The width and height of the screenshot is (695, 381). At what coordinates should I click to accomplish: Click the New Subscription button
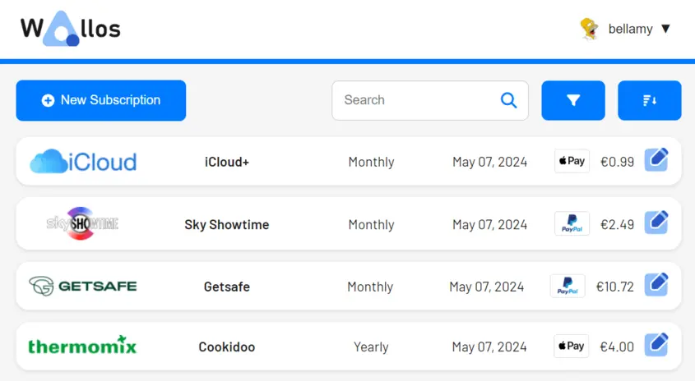pyautogui.click(x=101, y=100)
